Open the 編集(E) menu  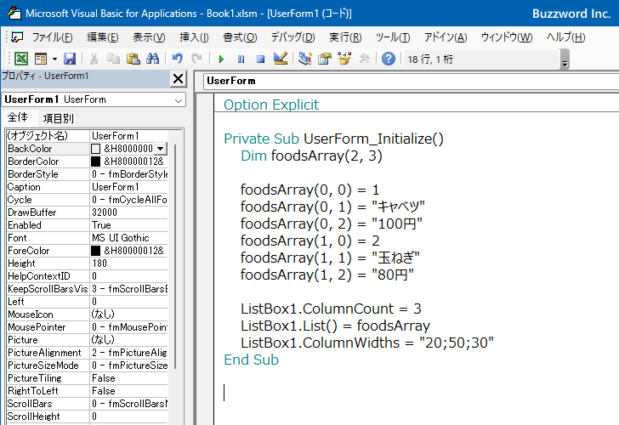point(103,37)
